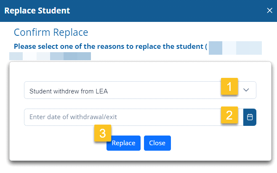
Task: Click the blue Close button
Action: [157, 143]
